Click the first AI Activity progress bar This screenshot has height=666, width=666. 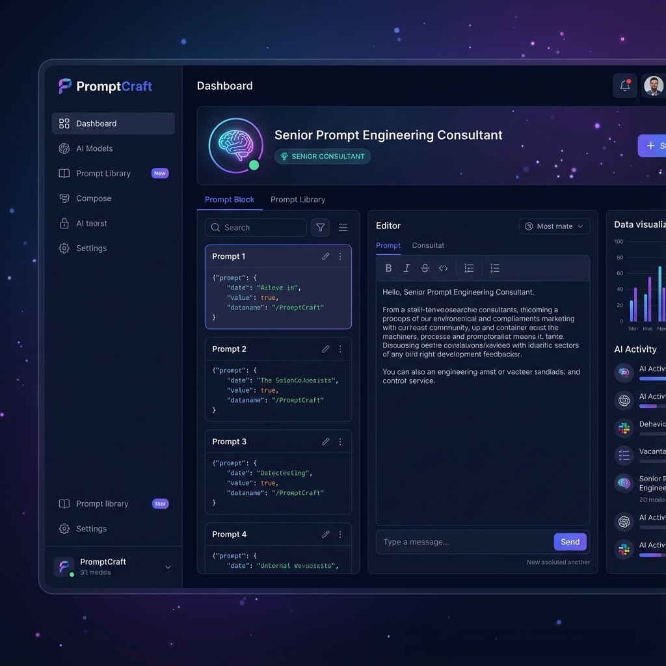pyautogui.click(x=652, y=379)
